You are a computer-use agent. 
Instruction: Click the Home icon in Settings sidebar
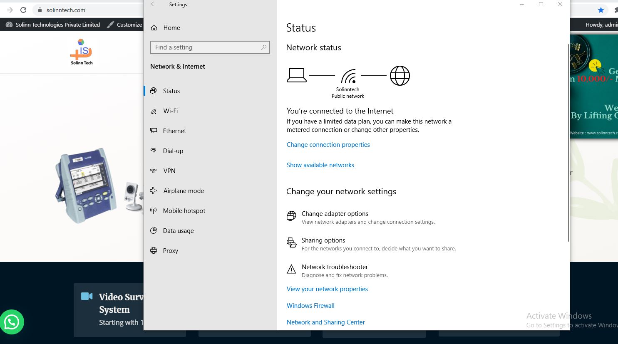(x=154, y=28)
